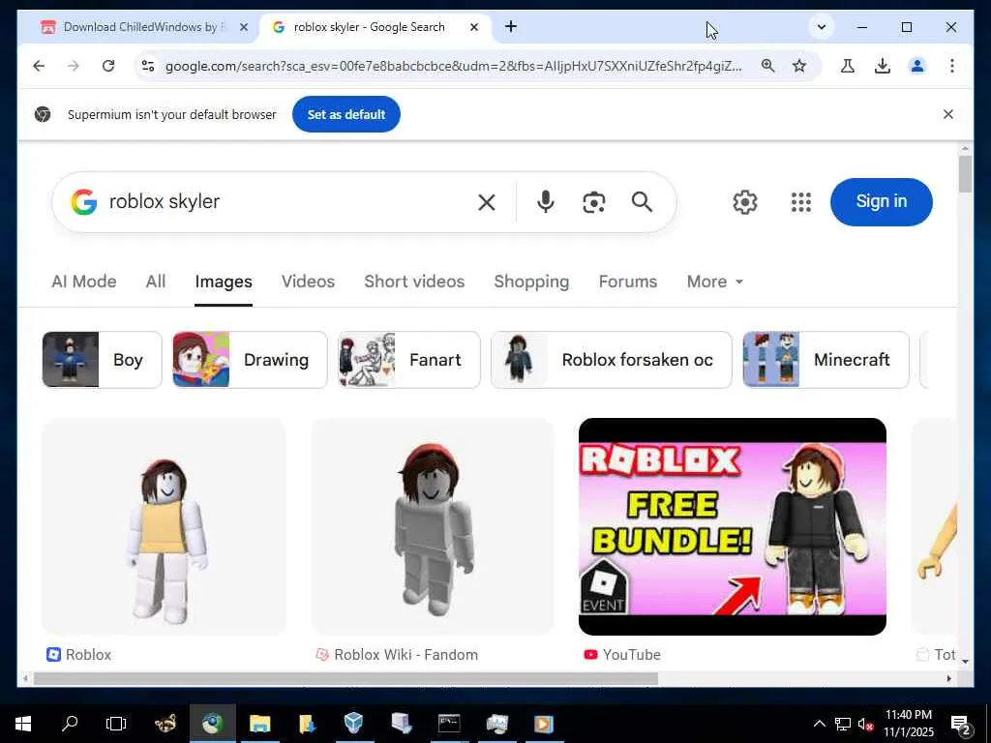This screenshot has height=743, width=991.
Task: Reload the Google search page
Action: pos(108,66)
